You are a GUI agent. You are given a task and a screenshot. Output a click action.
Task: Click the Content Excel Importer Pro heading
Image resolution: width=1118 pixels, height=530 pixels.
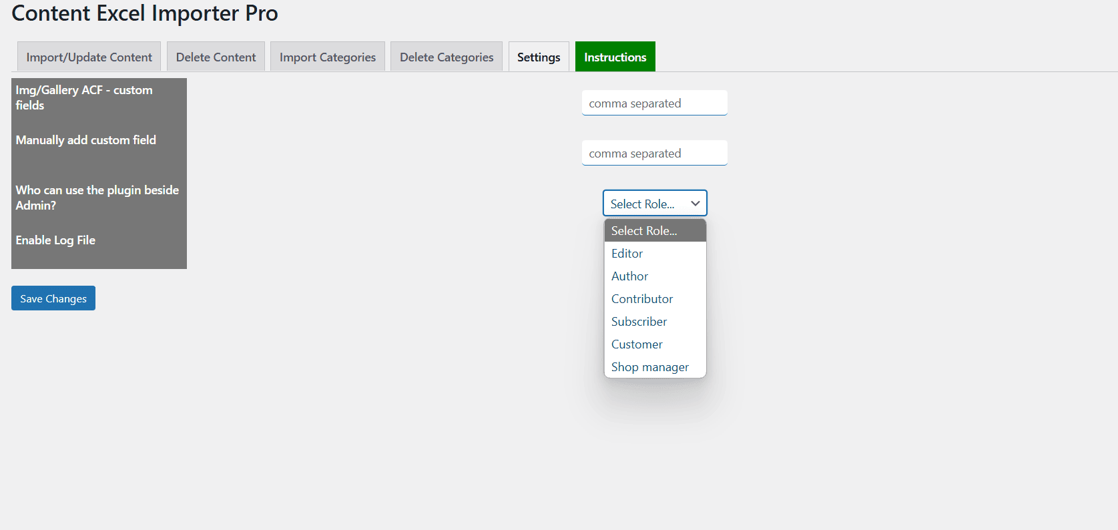click(145, 13)
